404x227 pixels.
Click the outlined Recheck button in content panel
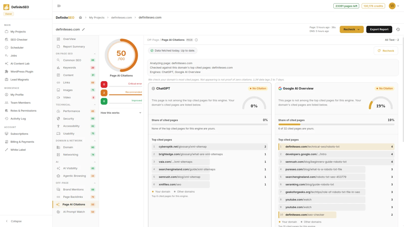point(386,51)
